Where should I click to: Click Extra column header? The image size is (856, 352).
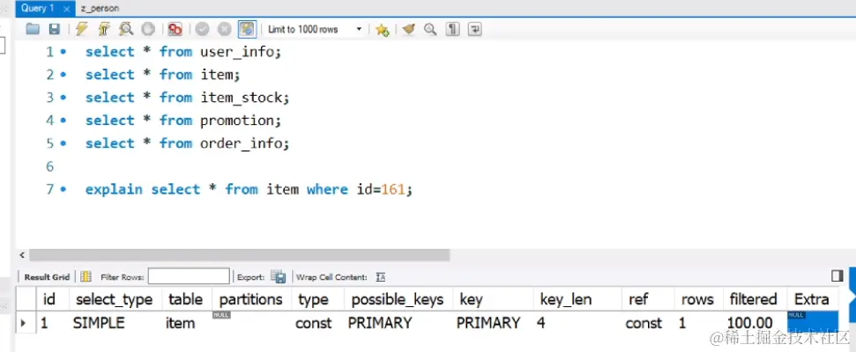[x=812, y=299]
